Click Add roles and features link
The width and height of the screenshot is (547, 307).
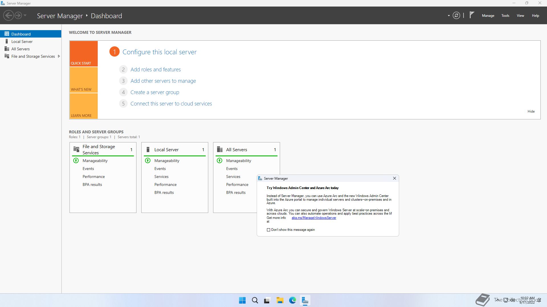click(x=156, y=69)
